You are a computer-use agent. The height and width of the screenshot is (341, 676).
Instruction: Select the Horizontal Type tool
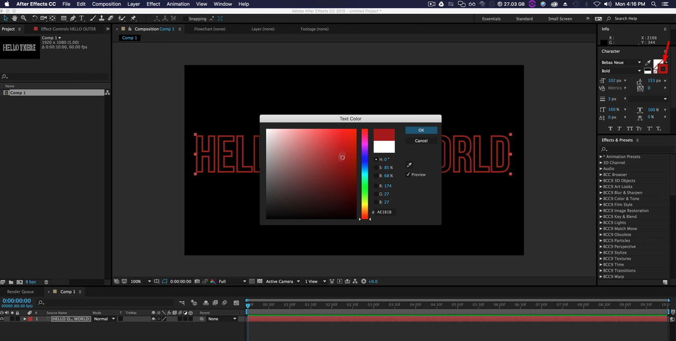(x=82, y=18)
